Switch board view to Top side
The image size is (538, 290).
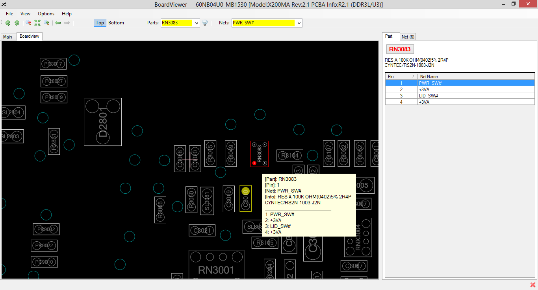(100, 23)
